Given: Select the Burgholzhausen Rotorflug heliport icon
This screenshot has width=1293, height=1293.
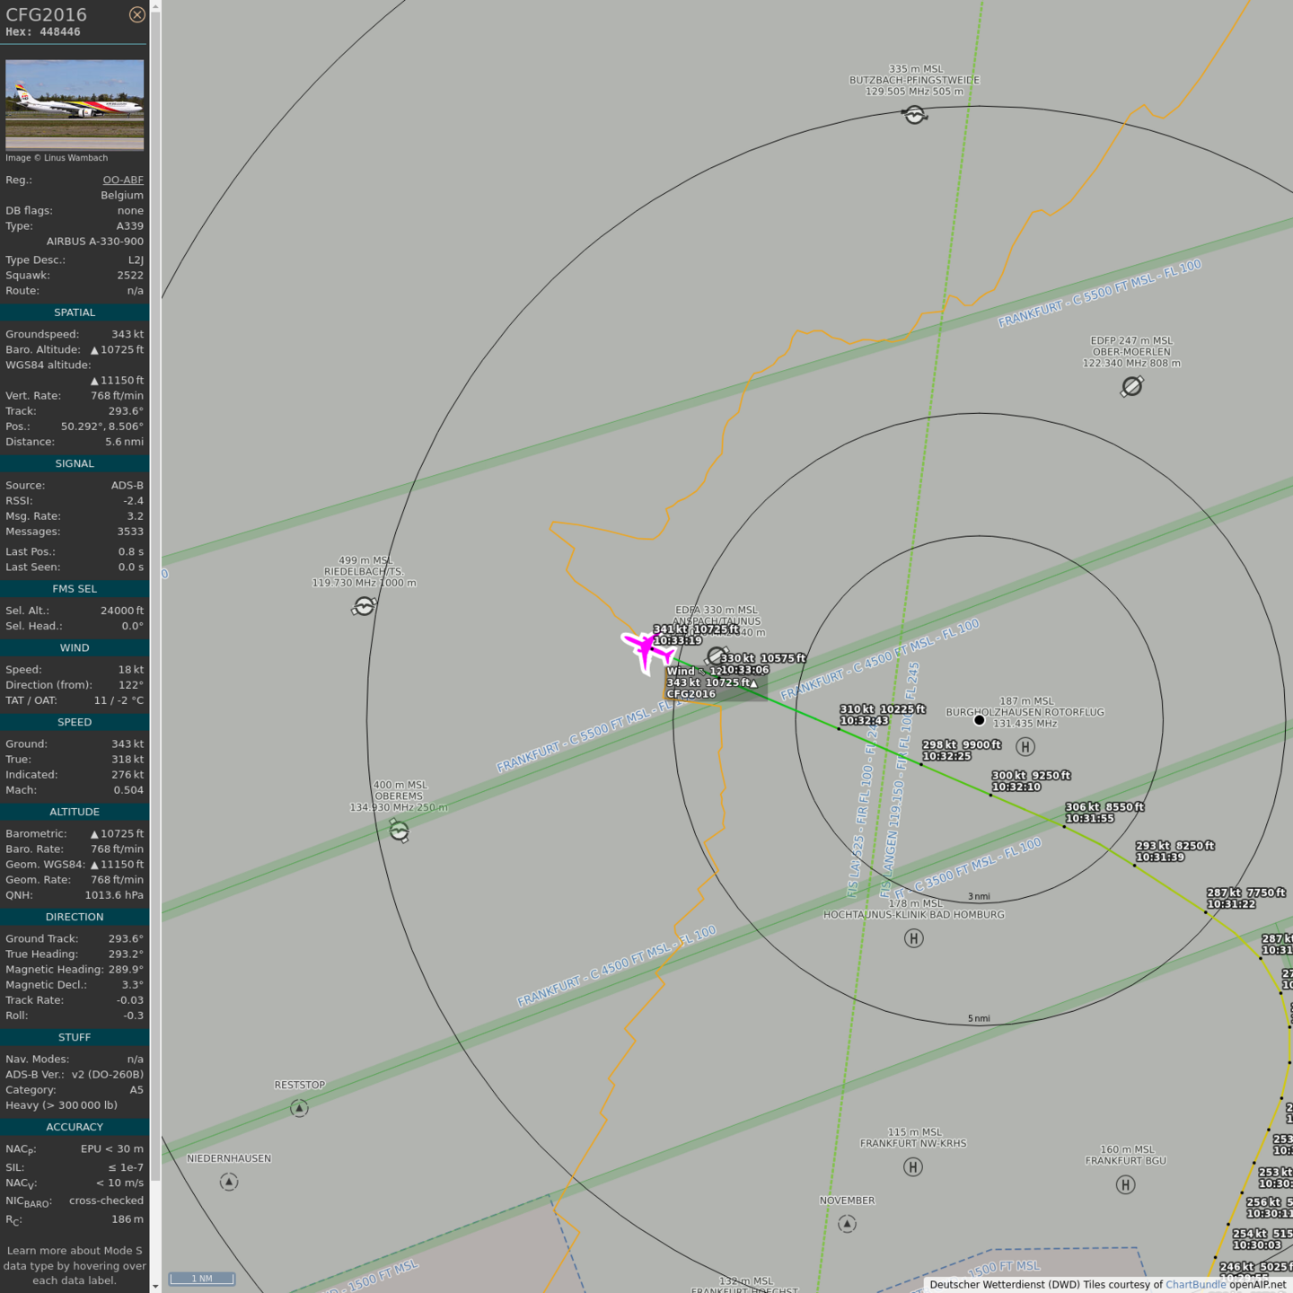Looking at the screenshot, I should pyautogui.click(x=1025, y=746).
